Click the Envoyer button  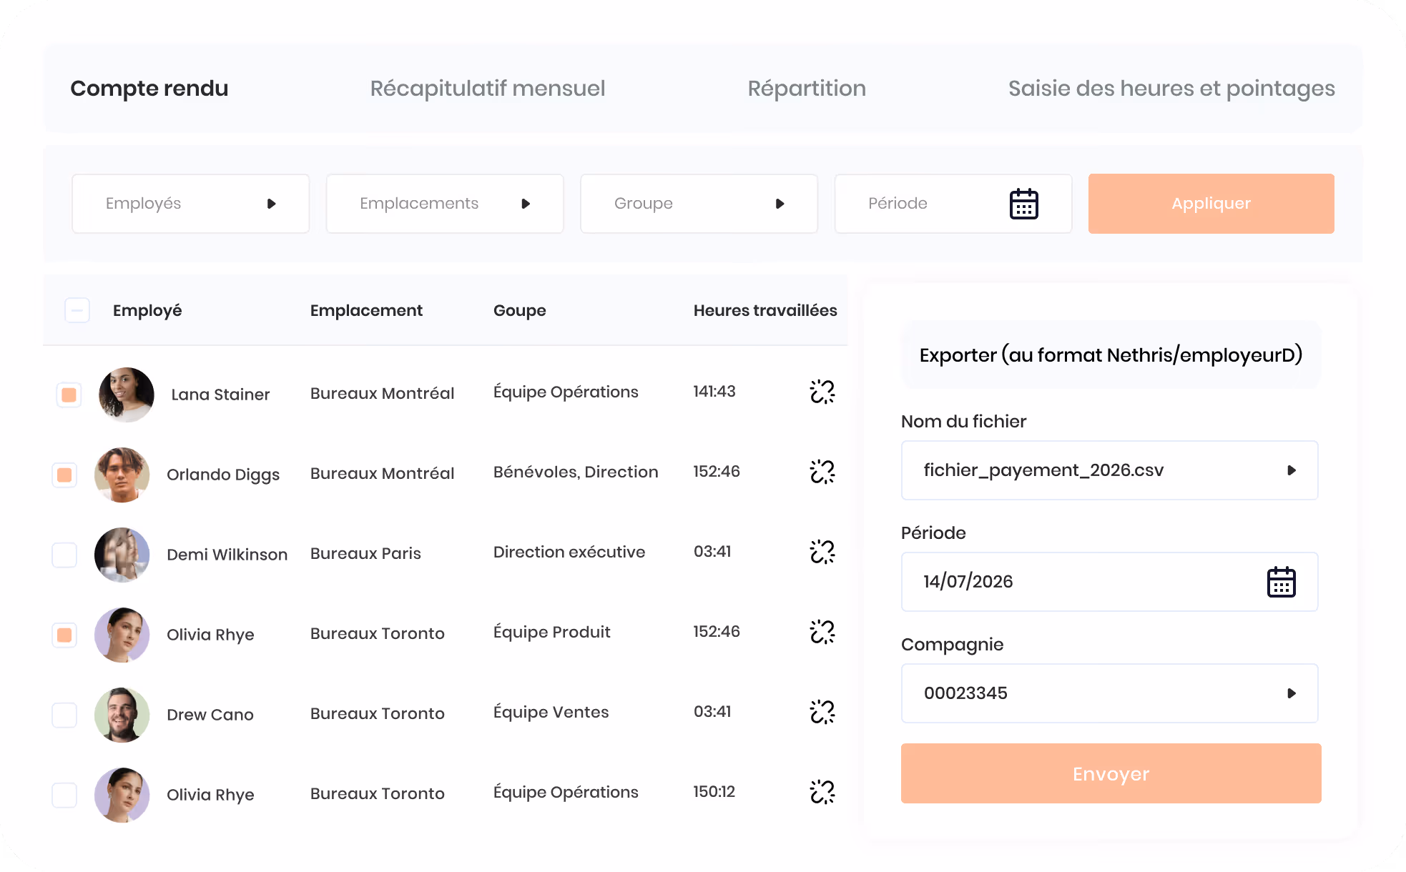pos(1111,773)
